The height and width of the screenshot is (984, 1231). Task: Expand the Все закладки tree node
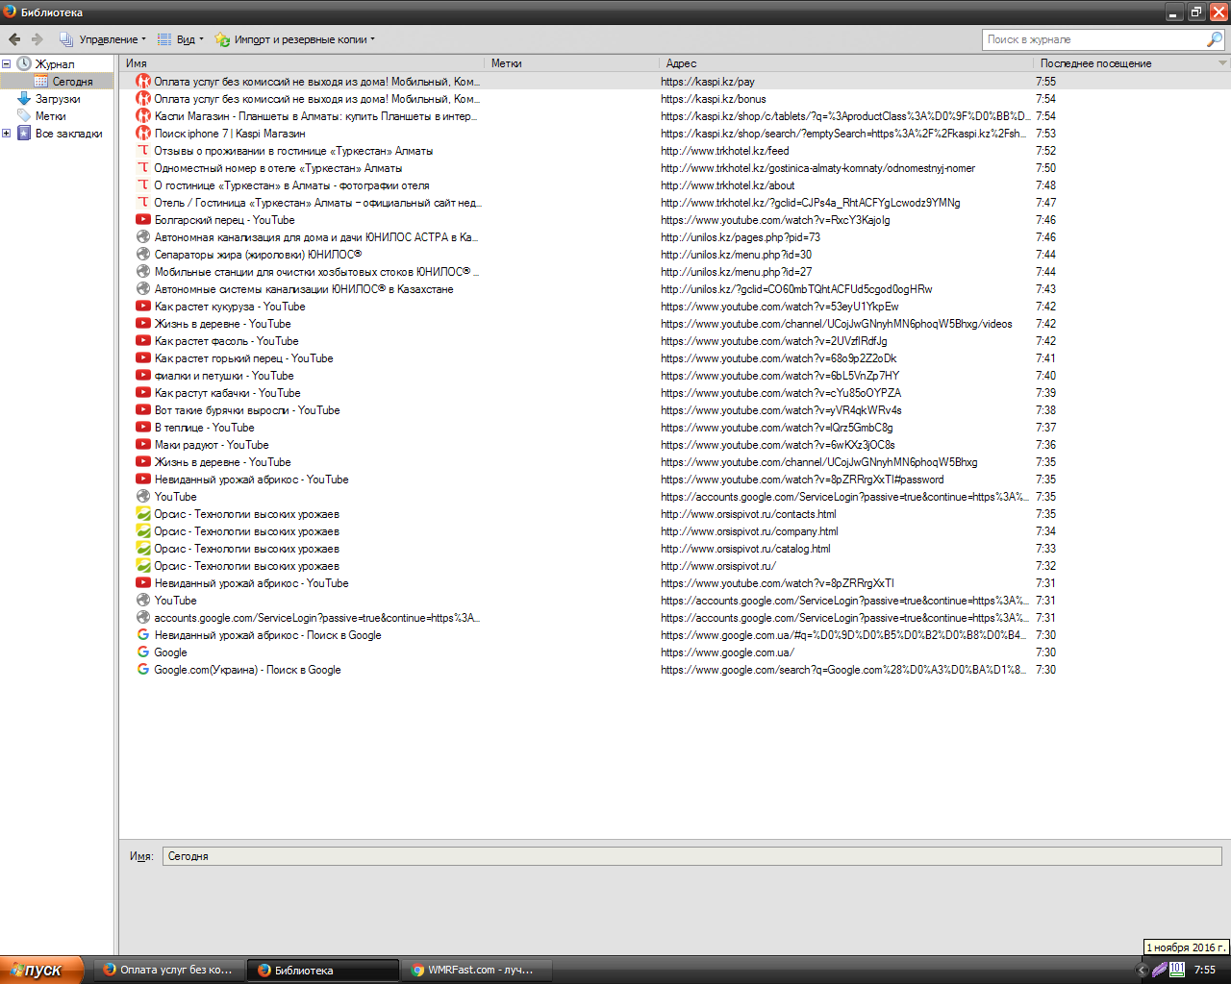(x=7, y=134)
